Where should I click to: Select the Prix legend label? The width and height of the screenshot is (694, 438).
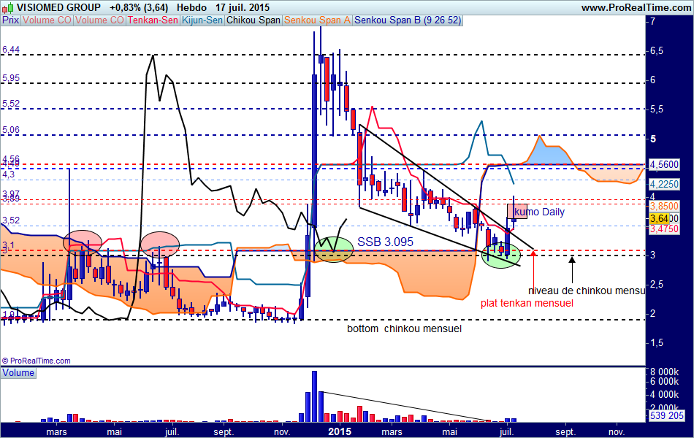click(x=11, y=20)
